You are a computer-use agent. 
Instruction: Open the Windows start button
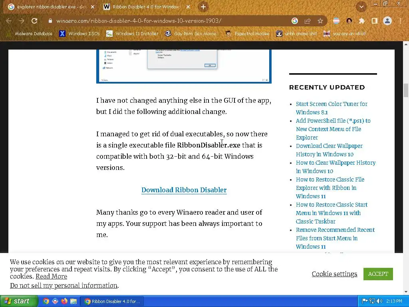[x=19, y=301]
